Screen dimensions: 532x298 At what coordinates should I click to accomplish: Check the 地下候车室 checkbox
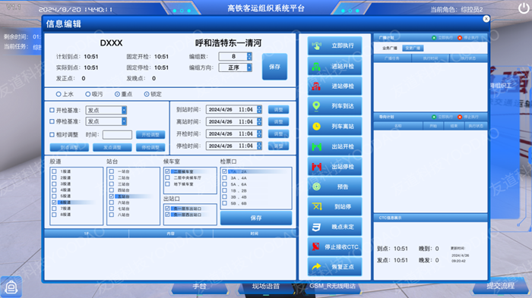(x=168, y=184)
